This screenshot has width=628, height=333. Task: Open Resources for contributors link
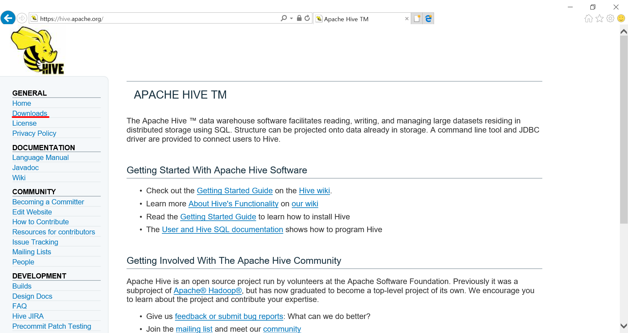pyautogui.click(x=54, y=232)
